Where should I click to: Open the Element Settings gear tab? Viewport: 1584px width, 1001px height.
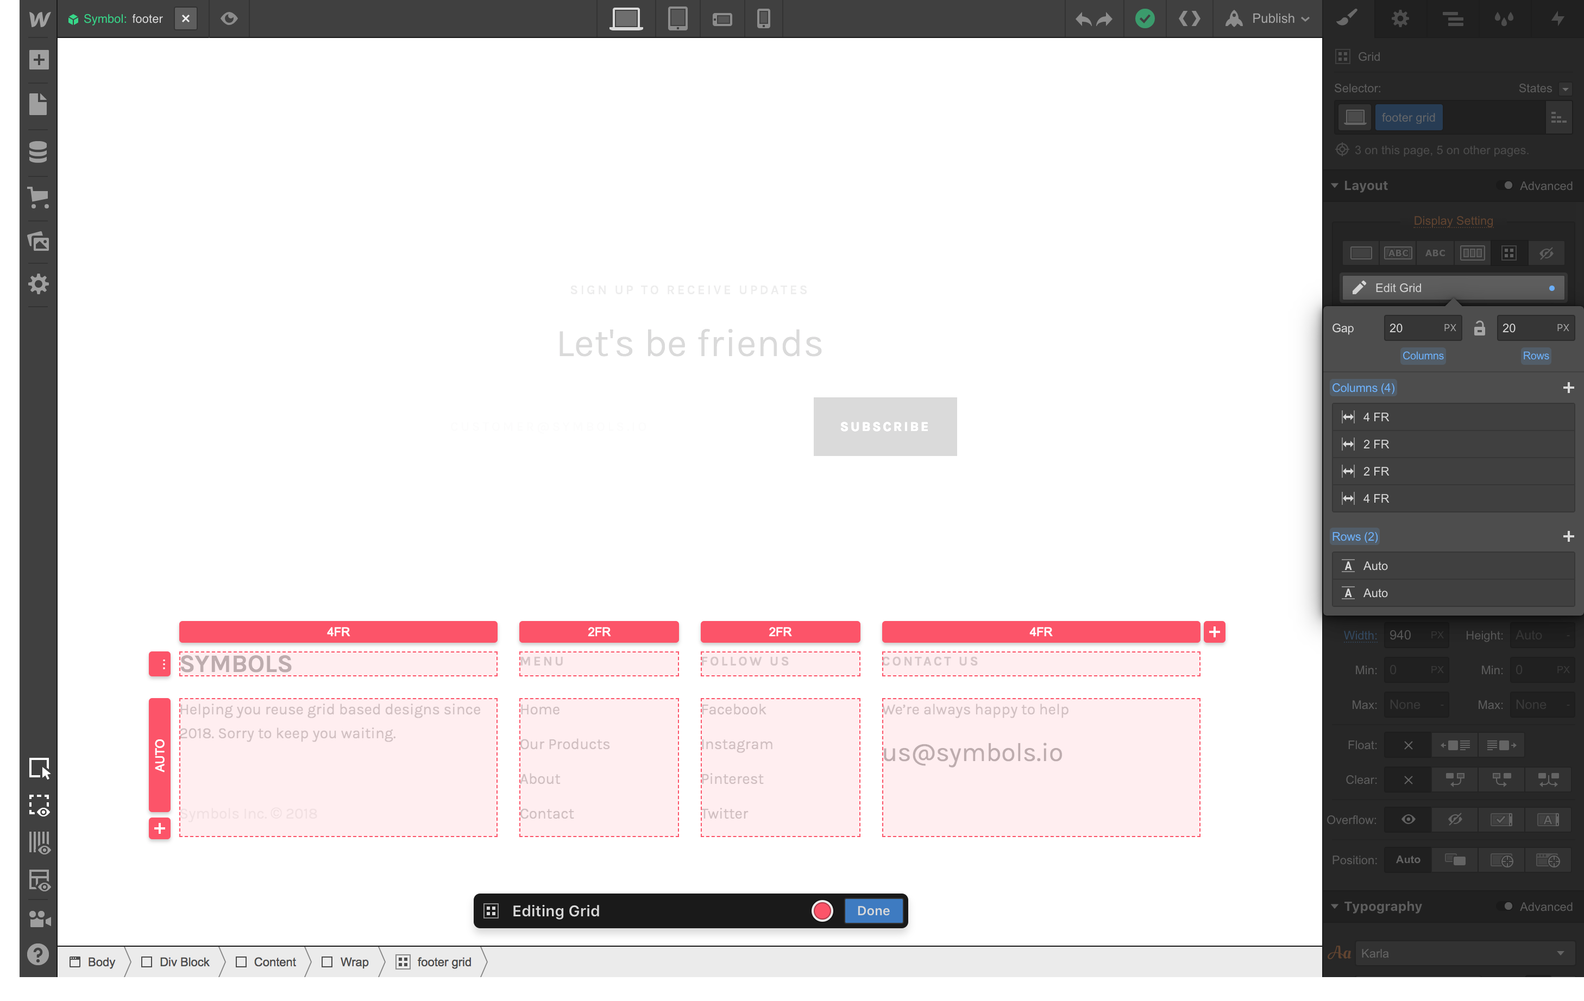[1400, 18]
